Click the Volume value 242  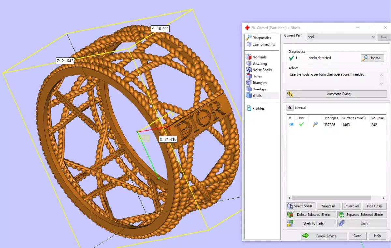374,125
